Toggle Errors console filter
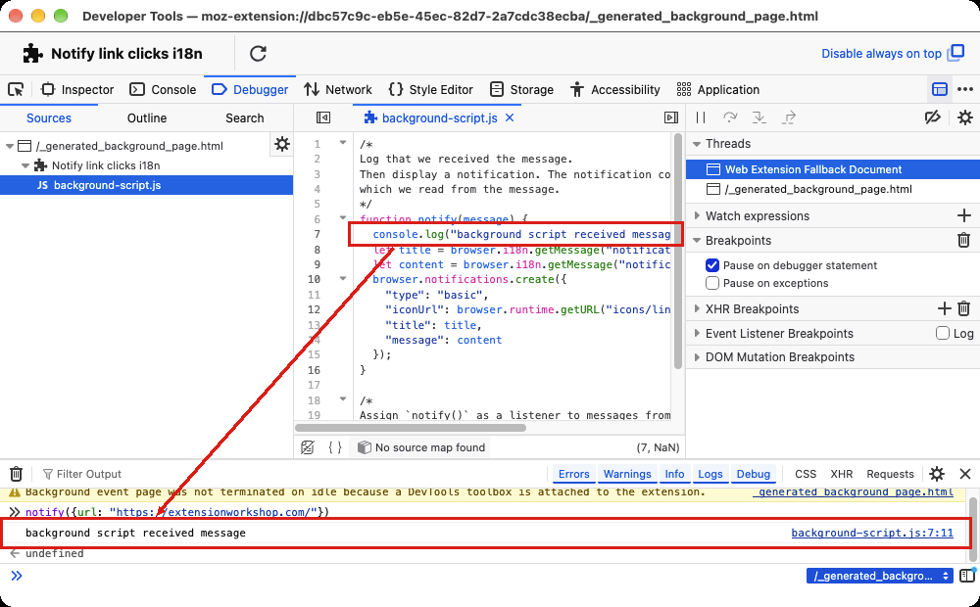 573,474
